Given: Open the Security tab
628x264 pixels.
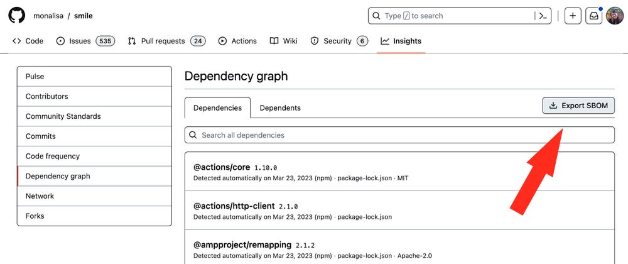Looking at the screenshot, I should click(x=339, y=41).
